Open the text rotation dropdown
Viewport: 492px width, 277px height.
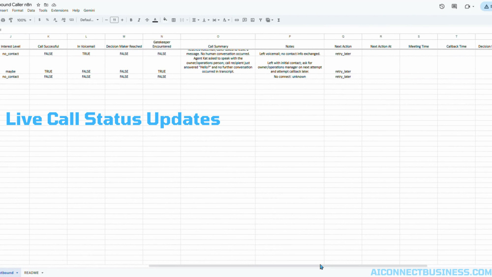226,20
